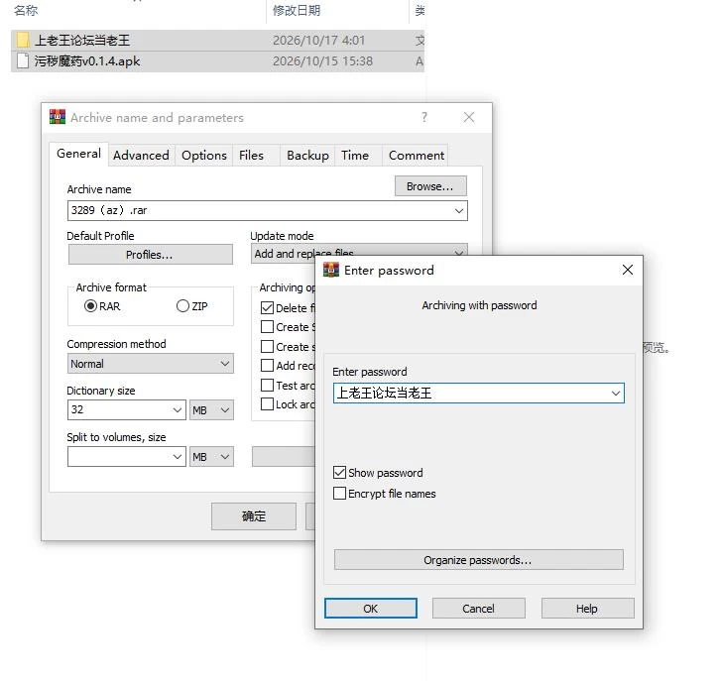Enable Encrypt file names checkbox
The image size is (720, 681).
point(339,494)
